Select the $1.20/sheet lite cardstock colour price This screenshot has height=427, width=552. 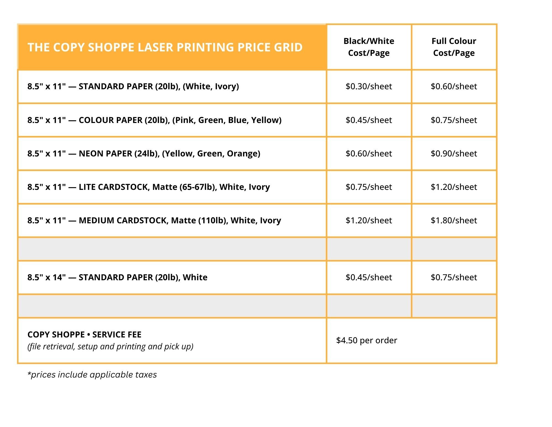point(454,187)
